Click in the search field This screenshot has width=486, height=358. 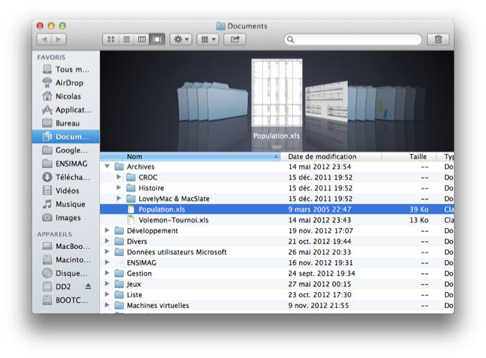pyautogui.click(x=354, y=40)
